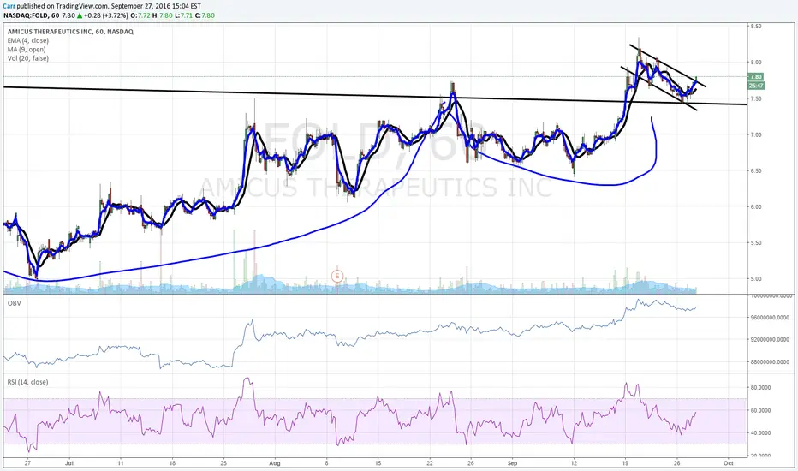This screenshot has width=798, height=471.
Task: Click the 'Jul' date axis label
Action: click(x=69, y=463)
